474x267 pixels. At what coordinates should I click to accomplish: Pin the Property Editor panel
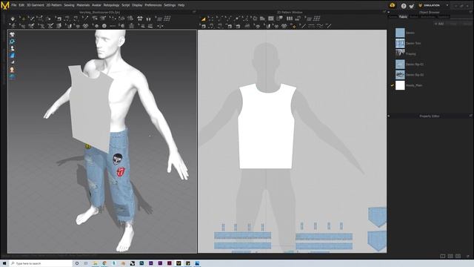[471, 116]
